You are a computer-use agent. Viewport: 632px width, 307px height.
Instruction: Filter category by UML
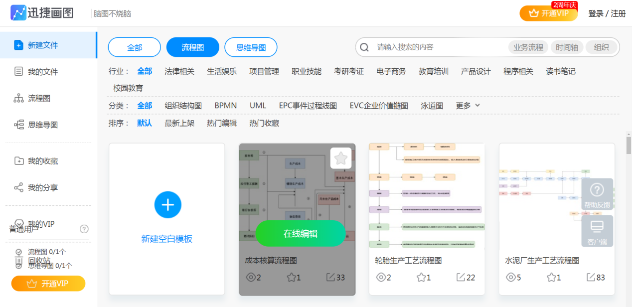coord(258,106)
